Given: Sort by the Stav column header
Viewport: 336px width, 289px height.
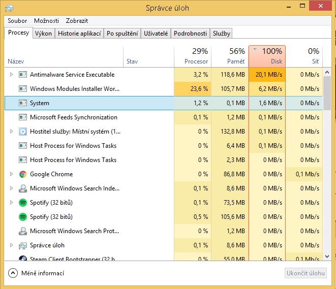Looking at the screenshot, I should coord(149,56).
